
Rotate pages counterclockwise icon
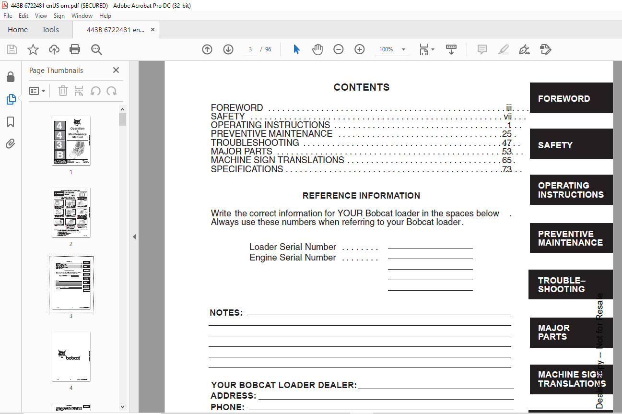click(95, 91)
